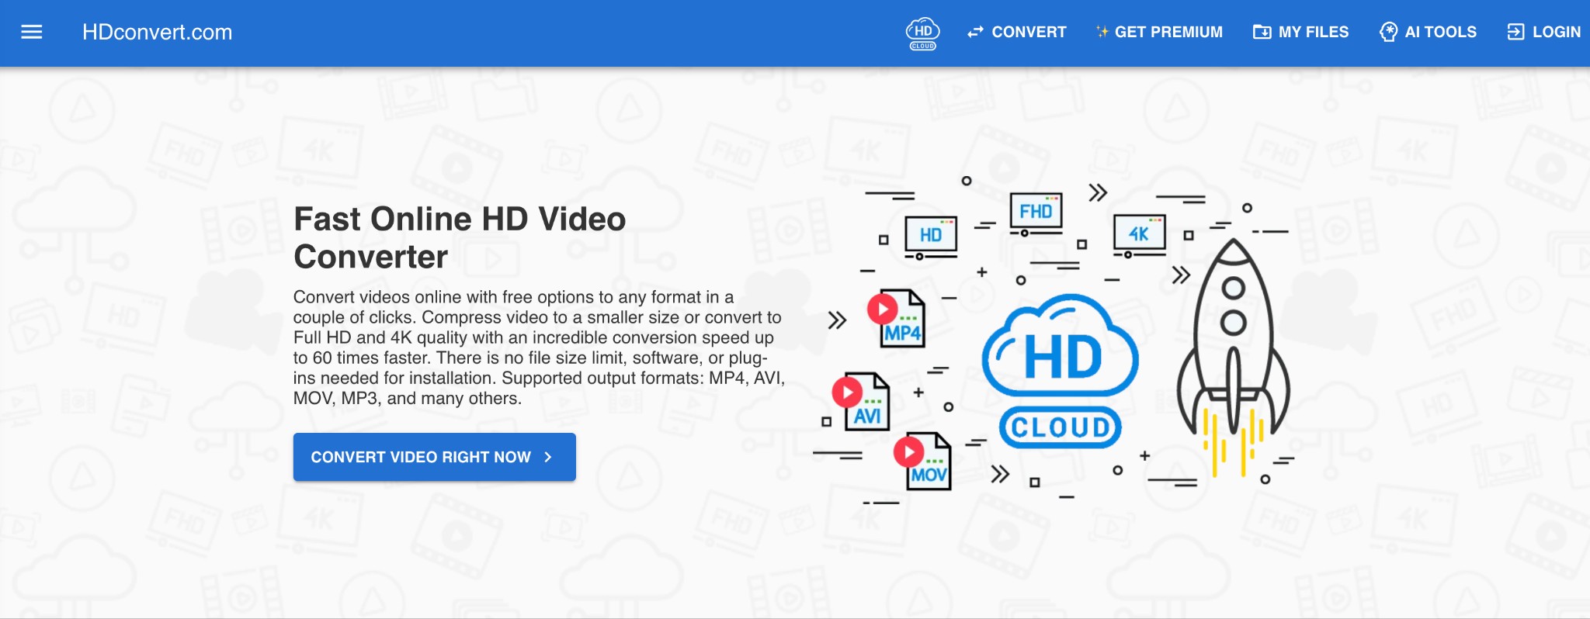Open AI Tools from the navbar
The image size is (1590, 619).
coord(1429,32)
